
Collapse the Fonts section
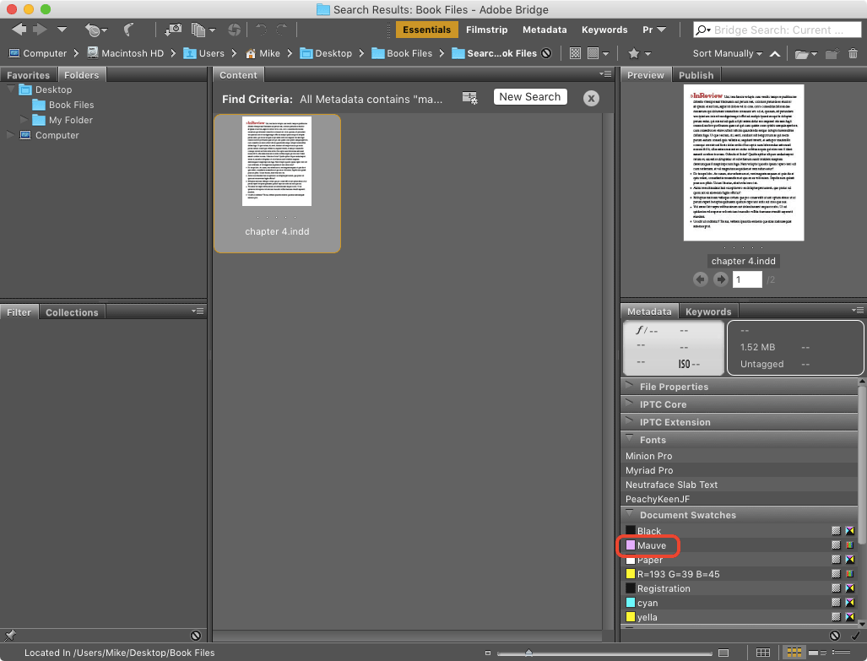[629, 439]
